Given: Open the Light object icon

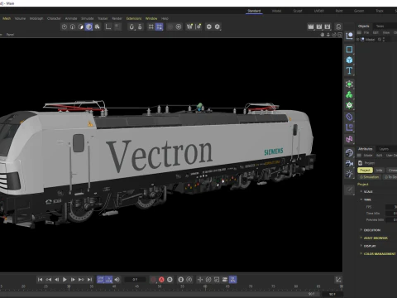Looking at the screenshot, I should click(x=349, y=174).
